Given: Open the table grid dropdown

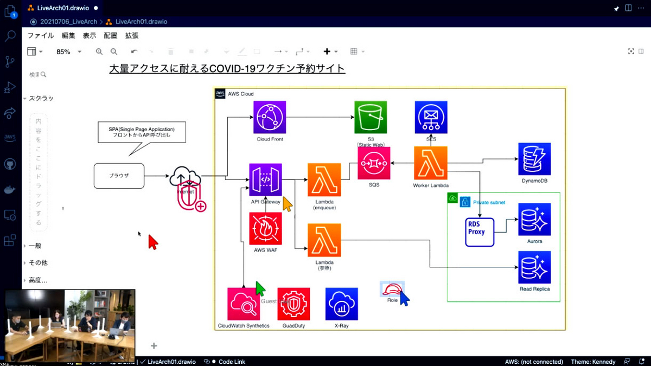Looking at the screenshot, I should [x=357, y=52].
